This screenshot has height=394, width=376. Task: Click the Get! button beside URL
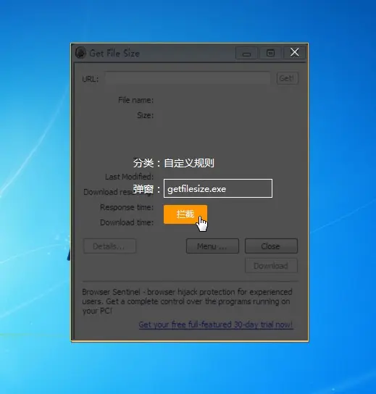click(288, 78)
